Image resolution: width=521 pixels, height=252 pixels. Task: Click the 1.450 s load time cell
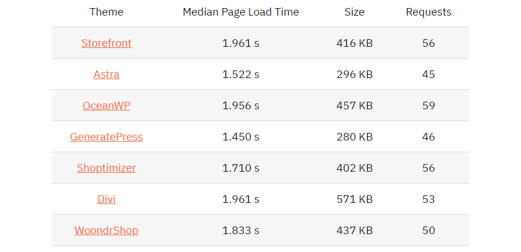click(241, 137)
